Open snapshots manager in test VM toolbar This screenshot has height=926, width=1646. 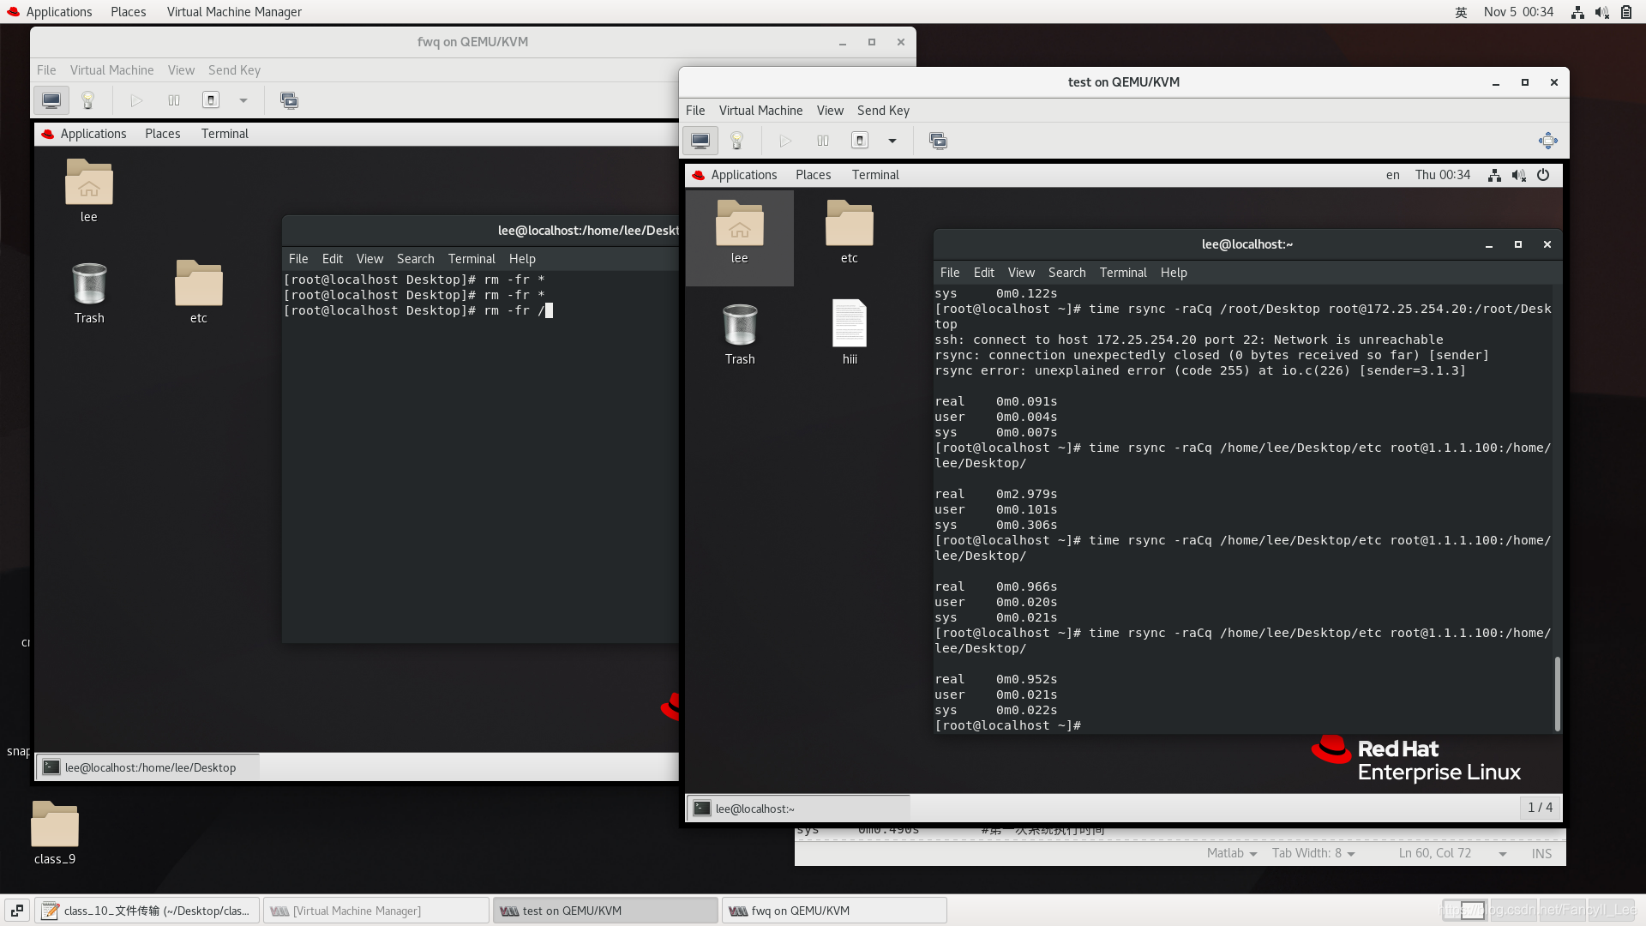(938, 141)
